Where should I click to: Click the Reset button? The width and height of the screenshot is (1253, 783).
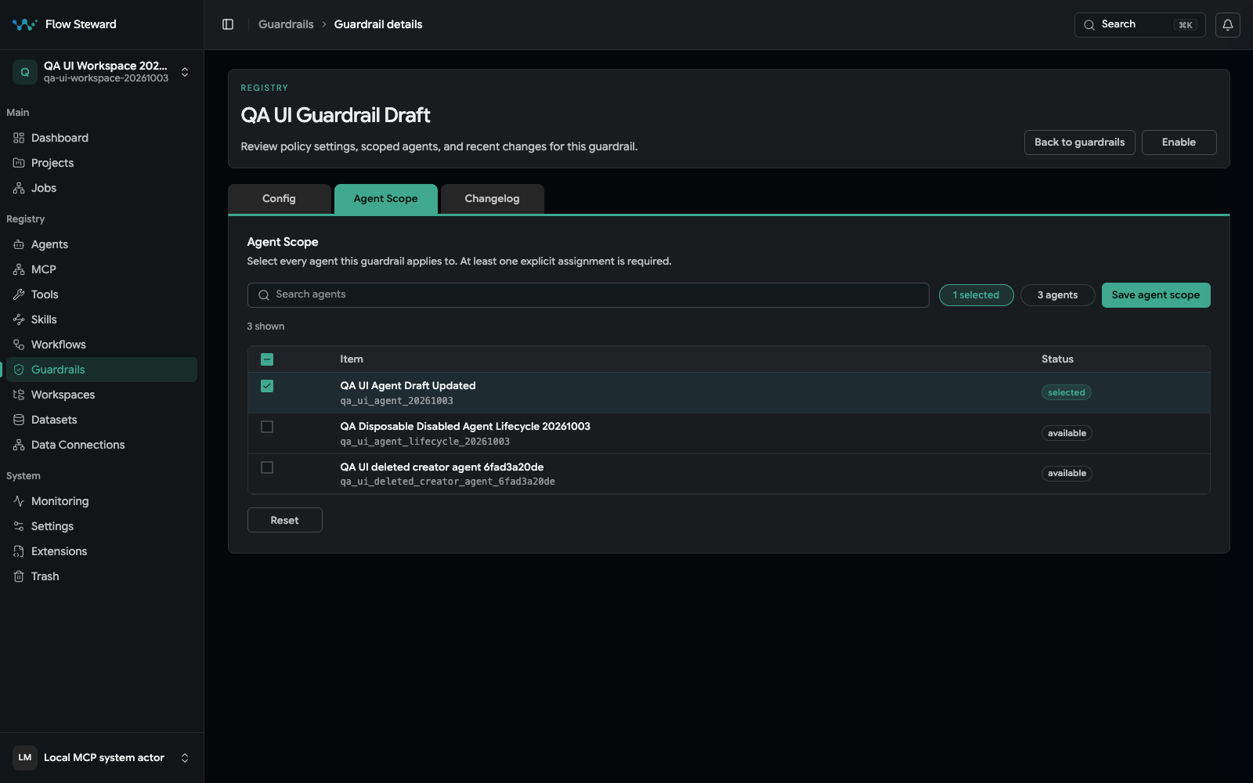tap(285, 520)
